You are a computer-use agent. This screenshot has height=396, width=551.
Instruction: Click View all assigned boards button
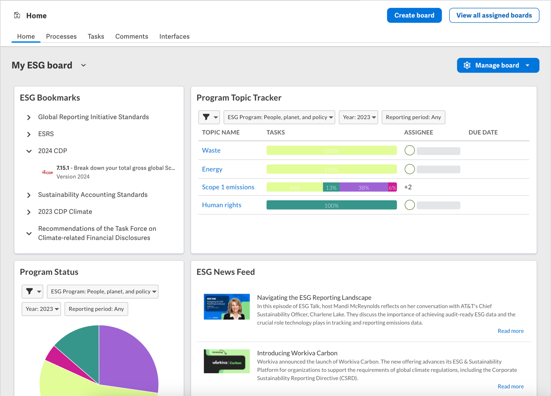tap(494, 15)
